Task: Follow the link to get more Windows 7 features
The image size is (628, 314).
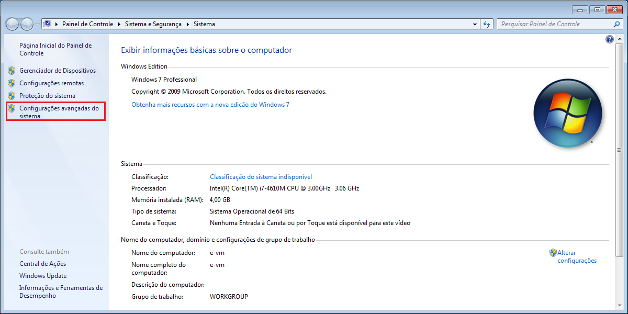Action: pyautogui.click(x=210, y=105)
